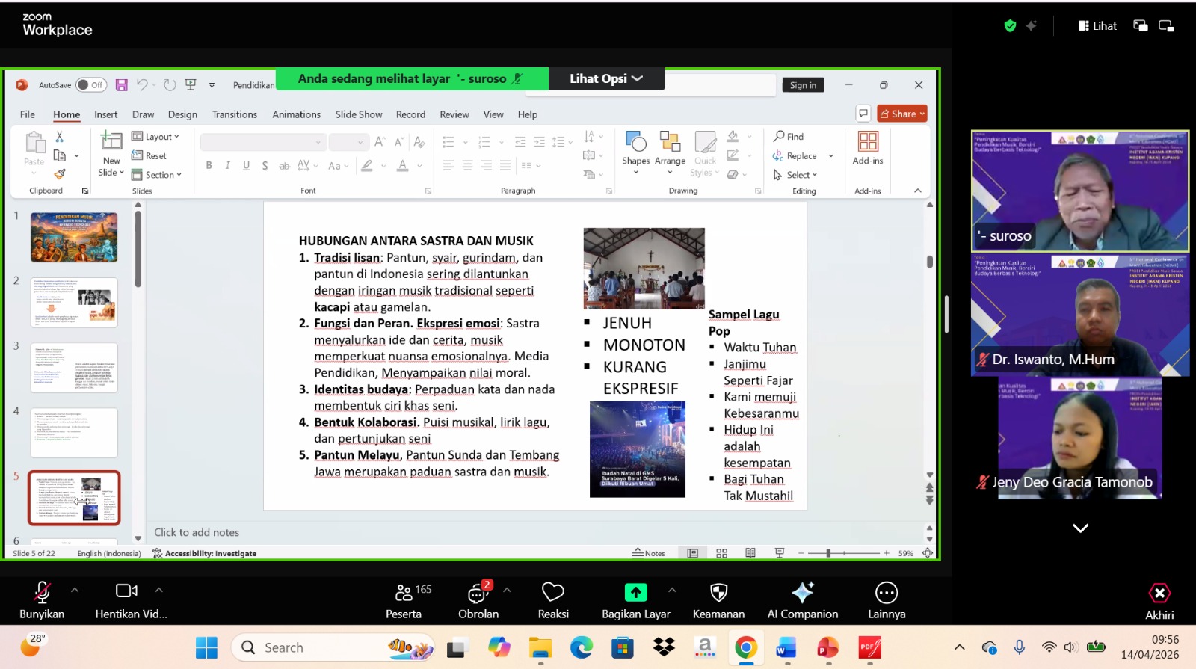Open the Keamanan security shield icon
Image resolution: width=1196 pixels, height=669 pixels.
tap(718, 593)
